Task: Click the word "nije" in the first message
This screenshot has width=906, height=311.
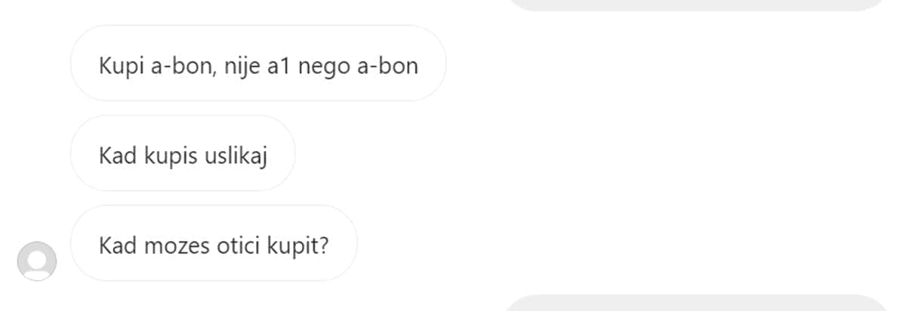Action: point(240,66)
